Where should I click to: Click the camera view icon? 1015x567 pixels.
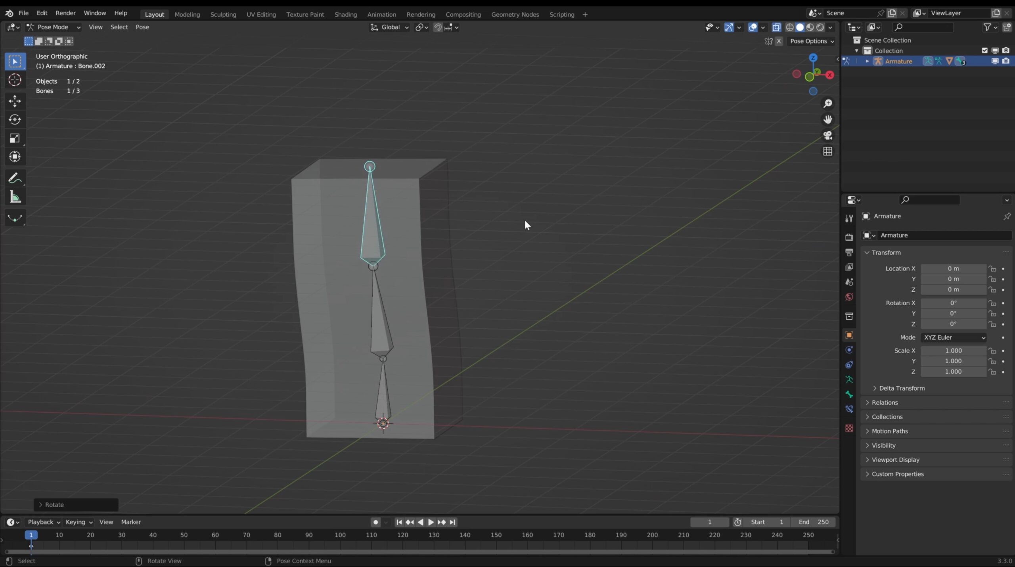click(x=827, y=136)
